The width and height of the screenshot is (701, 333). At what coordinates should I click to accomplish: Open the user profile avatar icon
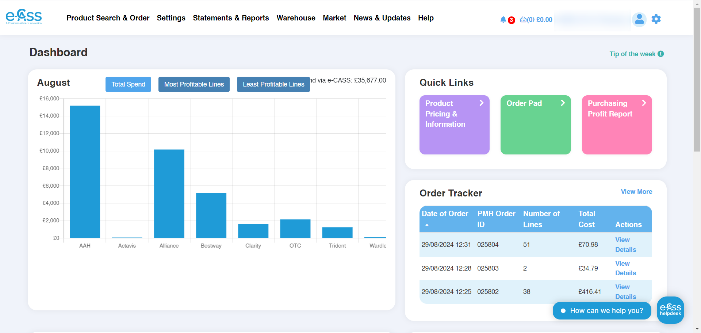click(x=639, y=19)
